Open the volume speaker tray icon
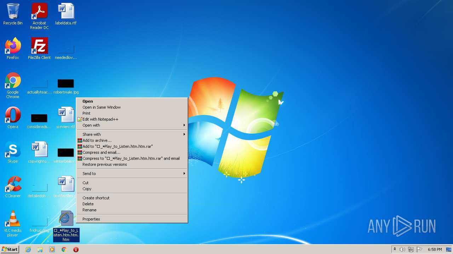453x254 pixels. coord(402,249)
